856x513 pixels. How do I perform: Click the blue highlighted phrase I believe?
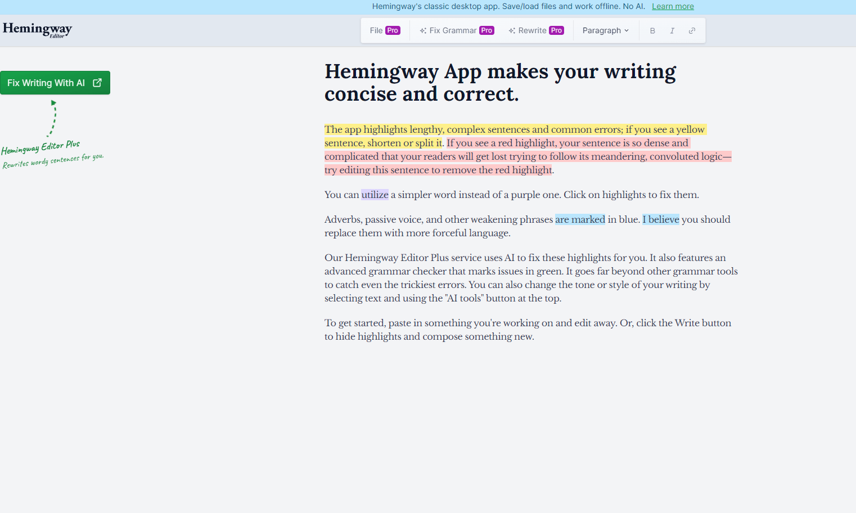coord(661,219)
